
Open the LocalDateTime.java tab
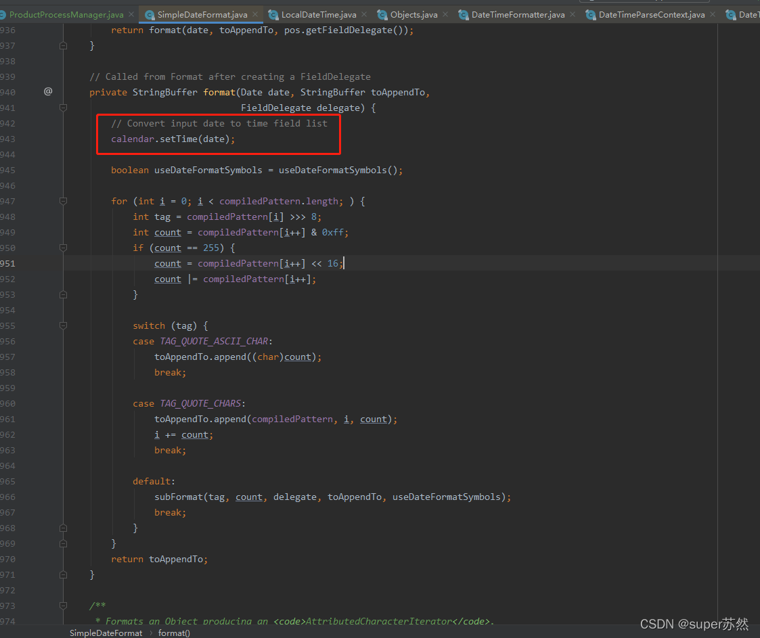coord(319,14)
